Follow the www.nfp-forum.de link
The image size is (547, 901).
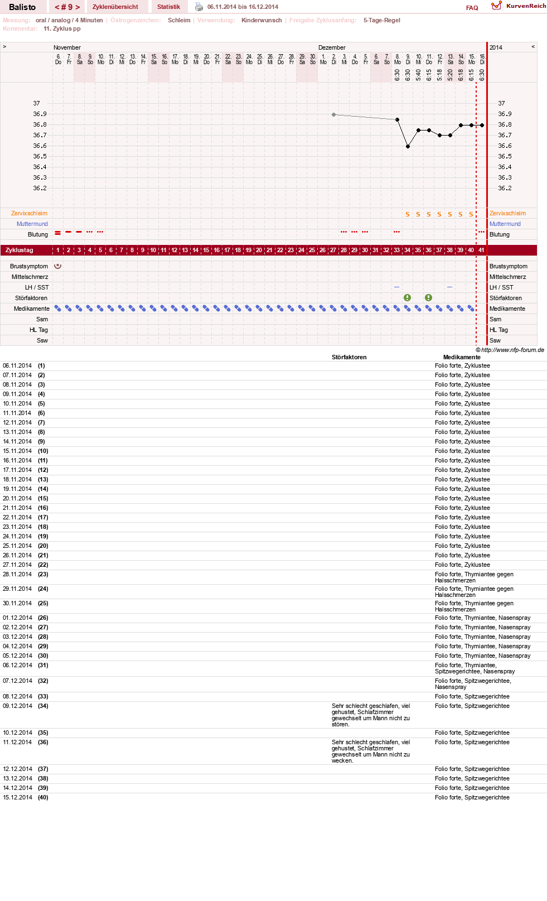point(512,350)
